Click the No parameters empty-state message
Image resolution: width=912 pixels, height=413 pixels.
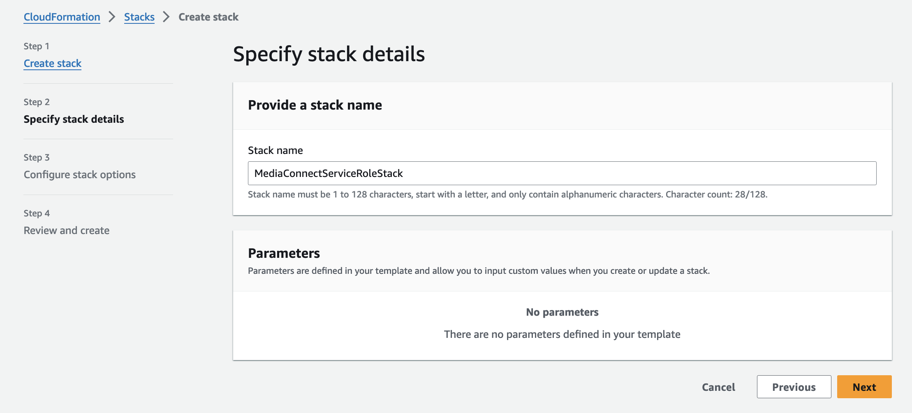(562, 312)
